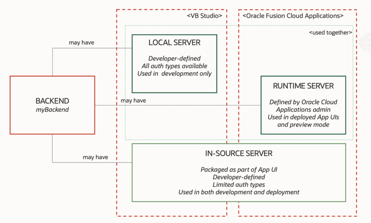This screenshot has width=371, height=223.
Task: Click 'Applications admin' line
Action: [x=303, y=110]
